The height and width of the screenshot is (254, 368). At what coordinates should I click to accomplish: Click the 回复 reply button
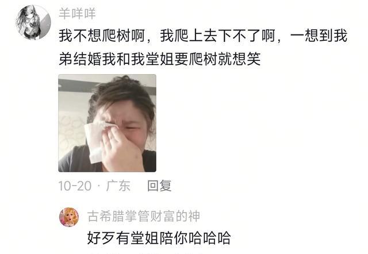click(x=159, y=186)
